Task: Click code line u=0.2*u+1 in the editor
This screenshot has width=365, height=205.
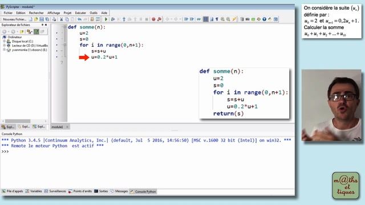Action: point(104,57)
